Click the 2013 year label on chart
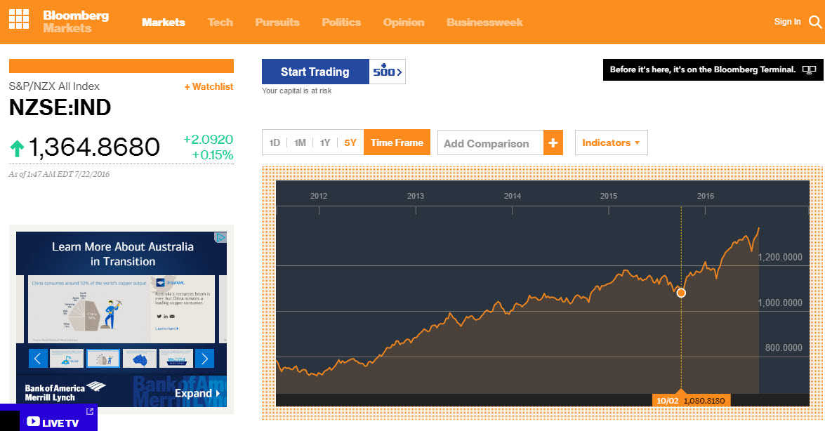This screenshot has height=431, width=825. (416, 196)
